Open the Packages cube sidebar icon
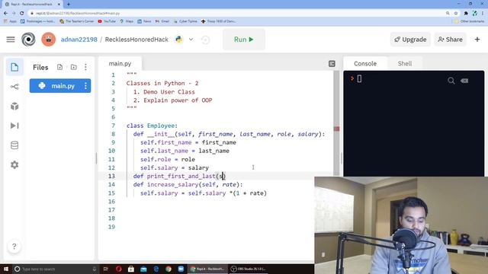 [x=14, y=107]
